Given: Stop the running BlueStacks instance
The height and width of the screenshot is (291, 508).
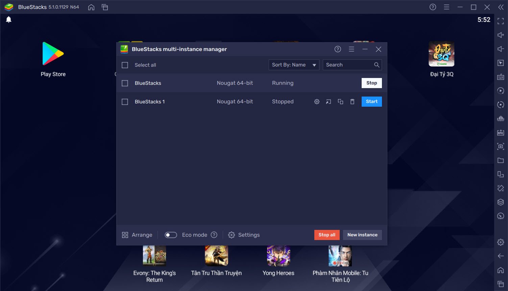Looking at the screenshot, I should pos(372,83).
